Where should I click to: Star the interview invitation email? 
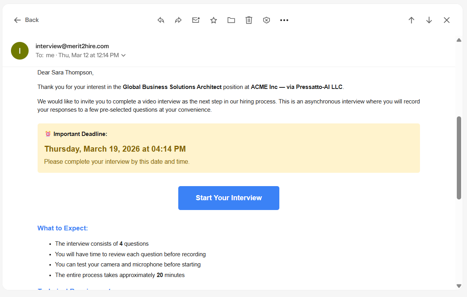click(x=214, y=20)
